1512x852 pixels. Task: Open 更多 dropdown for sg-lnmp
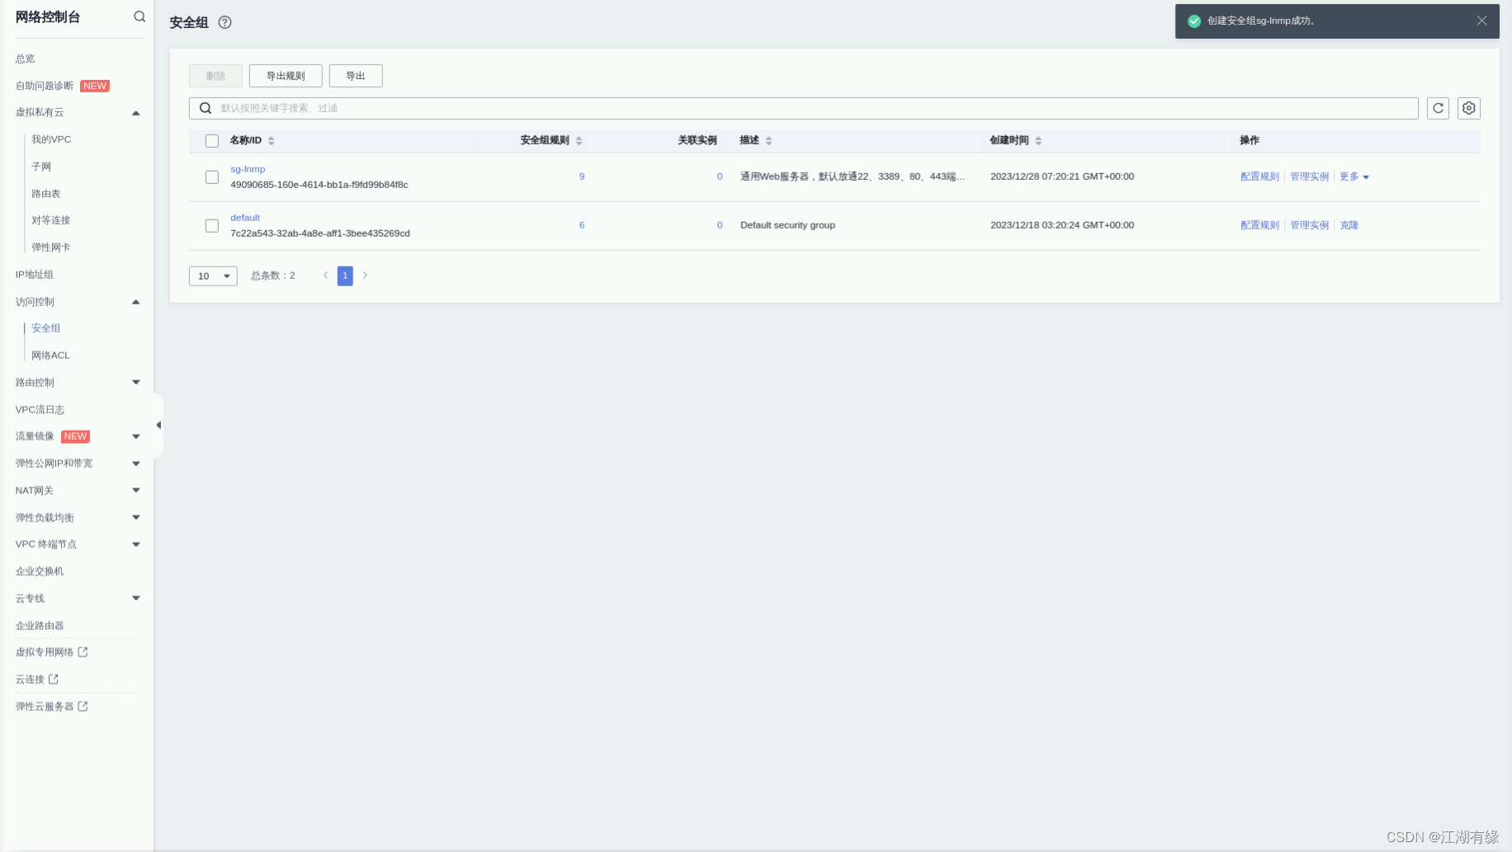(x=1354, y=177)
